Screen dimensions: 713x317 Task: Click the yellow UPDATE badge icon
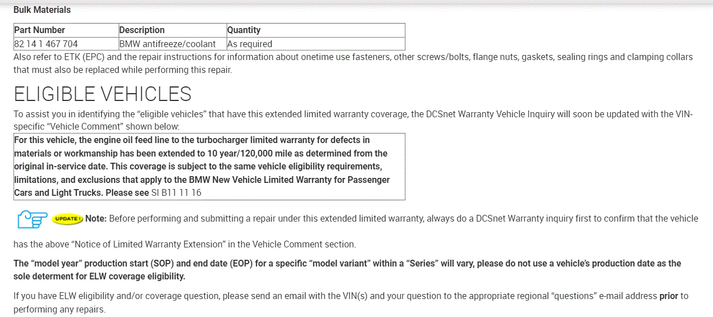67,218
